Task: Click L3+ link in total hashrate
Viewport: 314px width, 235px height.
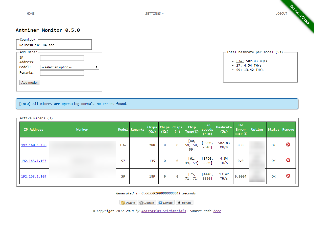Action: coord(240,61)
